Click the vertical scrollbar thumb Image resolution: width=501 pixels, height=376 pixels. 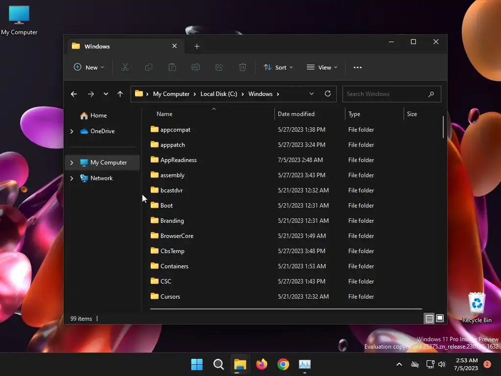coord(443,127)
